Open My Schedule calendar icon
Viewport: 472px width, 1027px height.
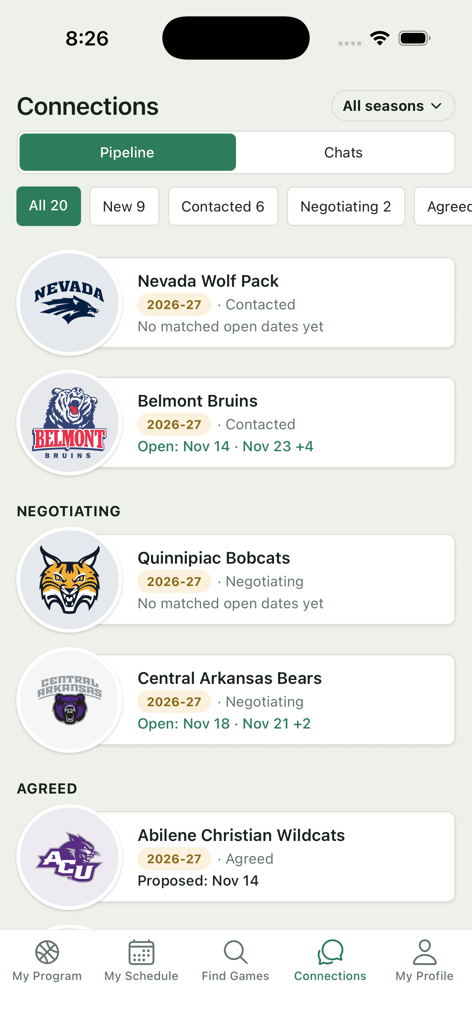[141, 953]
